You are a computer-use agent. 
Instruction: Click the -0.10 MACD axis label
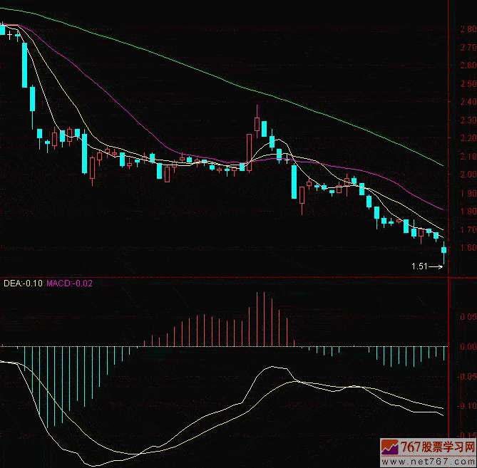468,406
